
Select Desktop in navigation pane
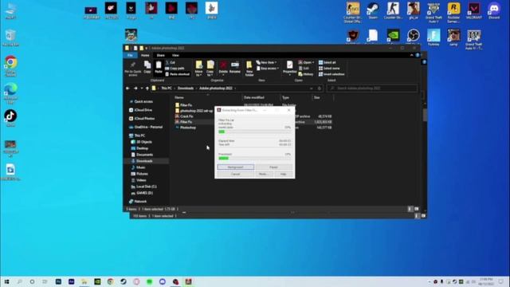coord(140,148)
